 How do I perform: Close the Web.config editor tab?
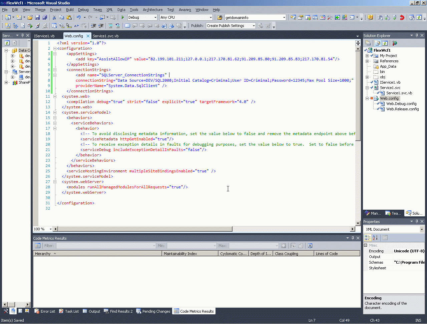(88, 36)
